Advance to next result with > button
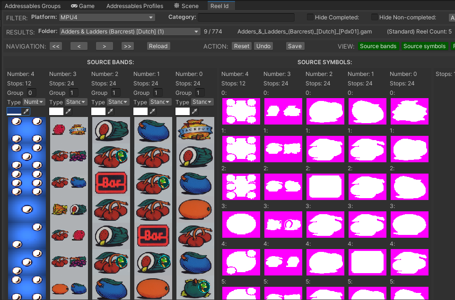The image size is (455, 300). [105, 46]
